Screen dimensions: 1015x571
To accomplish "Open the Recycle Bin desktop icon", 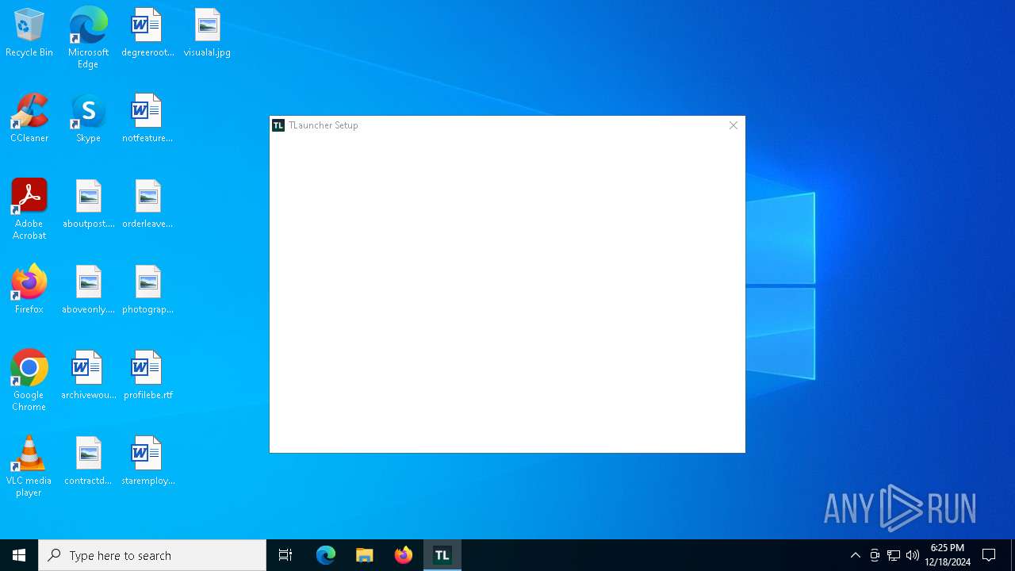I will (x=29, y=33).
